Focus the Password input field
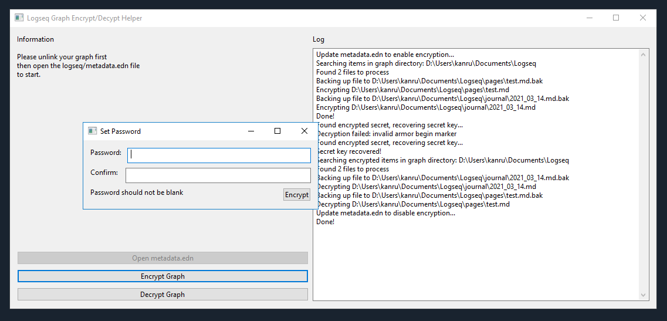Image resolution: width=667 pixels, height=321 pixels. [x=219, y=156]
